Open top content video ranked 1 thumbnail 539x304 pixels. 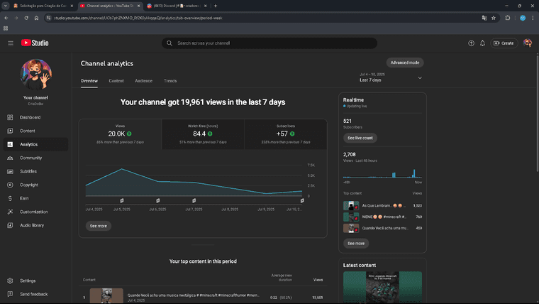click(x=106, y=295)
